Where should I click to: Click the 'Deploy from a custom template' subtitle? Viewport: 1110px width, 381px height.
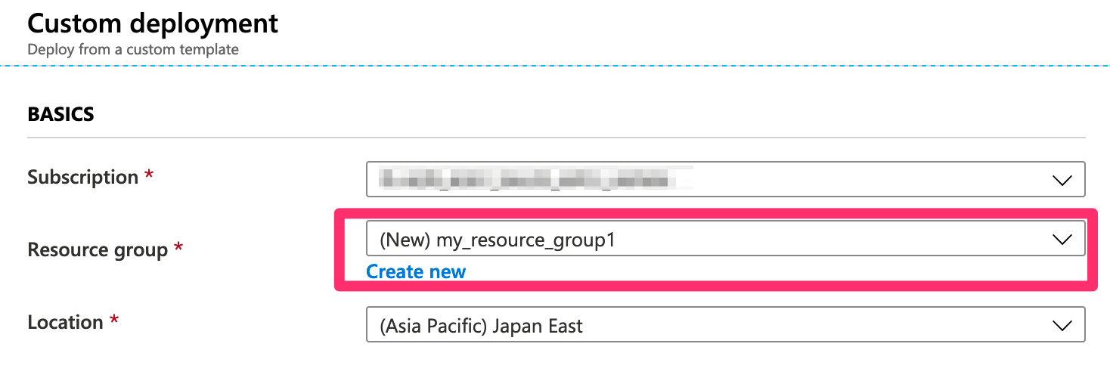[x=133, y=50]
